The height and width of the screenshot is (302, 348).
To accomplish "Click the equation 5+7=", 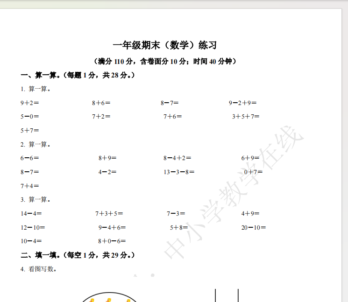I will (x=30, y=130).
